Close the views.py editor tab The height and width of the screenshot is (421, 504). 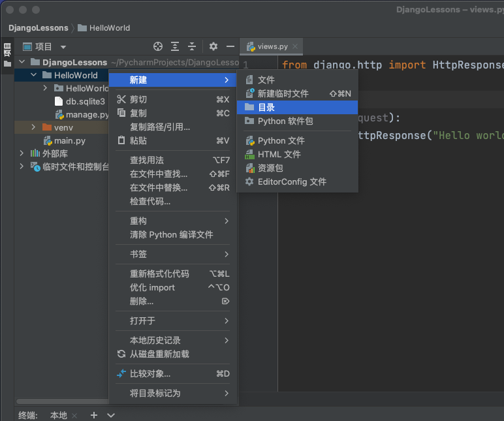tap(295, 46)
